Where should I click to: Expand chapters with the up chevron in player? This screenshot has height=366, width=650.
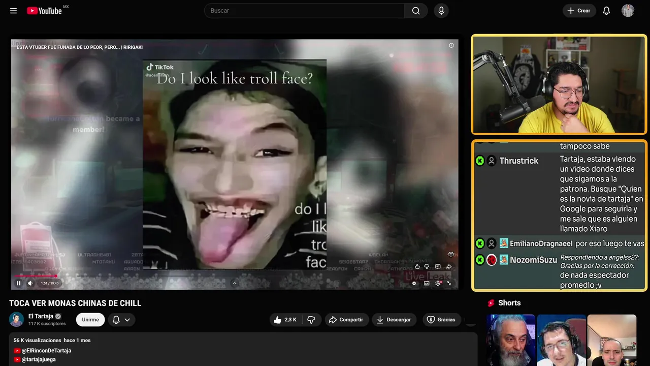(x=235, y=283)
